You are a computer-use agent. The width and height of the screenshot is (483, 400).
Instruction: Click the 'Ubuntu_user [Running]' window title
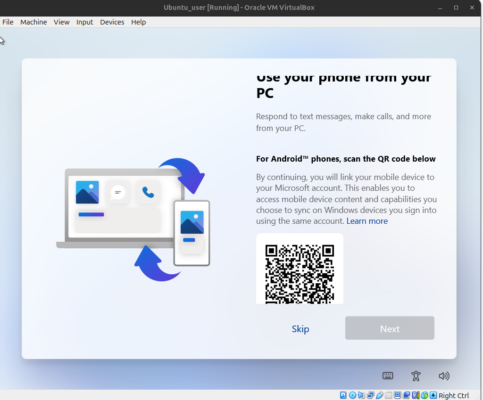point(239,8)
